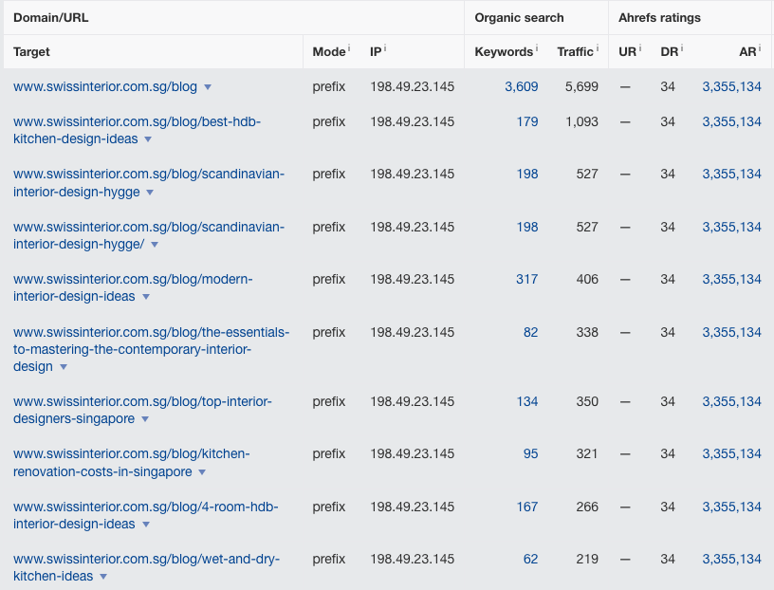Click the info icon next to AR header
Viewport: 774px width, 590px height.
[760, 48]
